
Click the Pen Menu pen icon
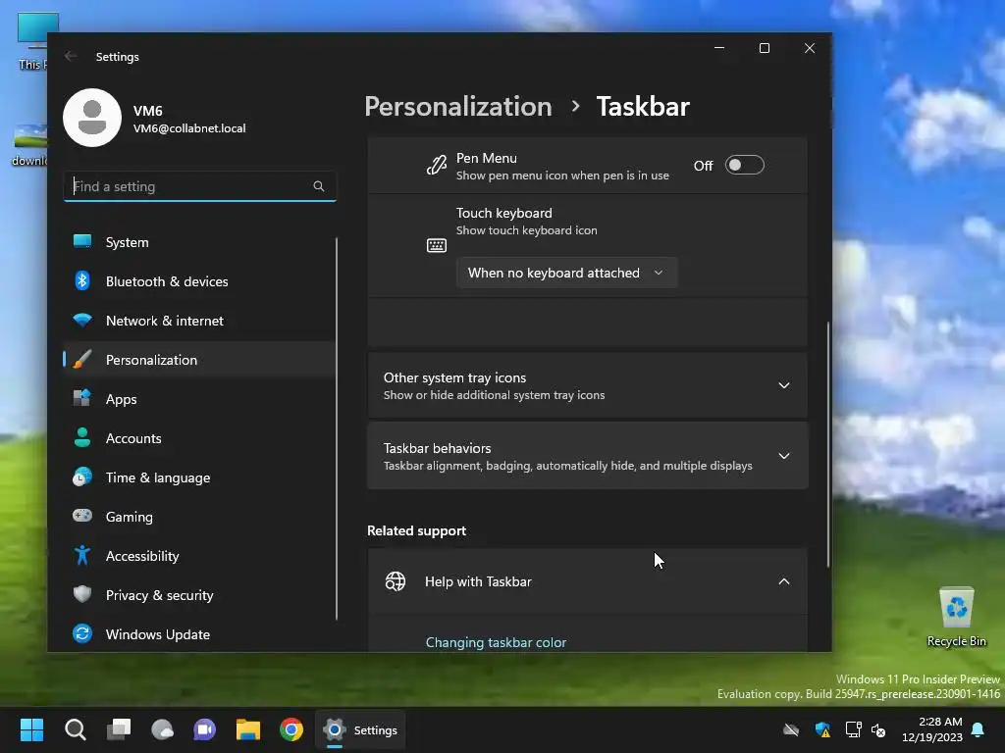click(x=437, y=165)
